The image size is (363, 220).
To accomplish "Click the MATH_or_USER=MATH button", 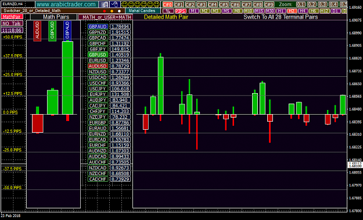I will 105,17.
